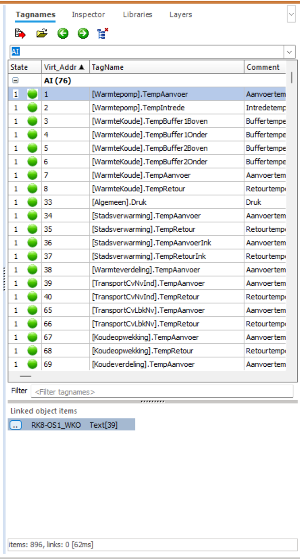Switch to the Layers tab

point(181,14)
